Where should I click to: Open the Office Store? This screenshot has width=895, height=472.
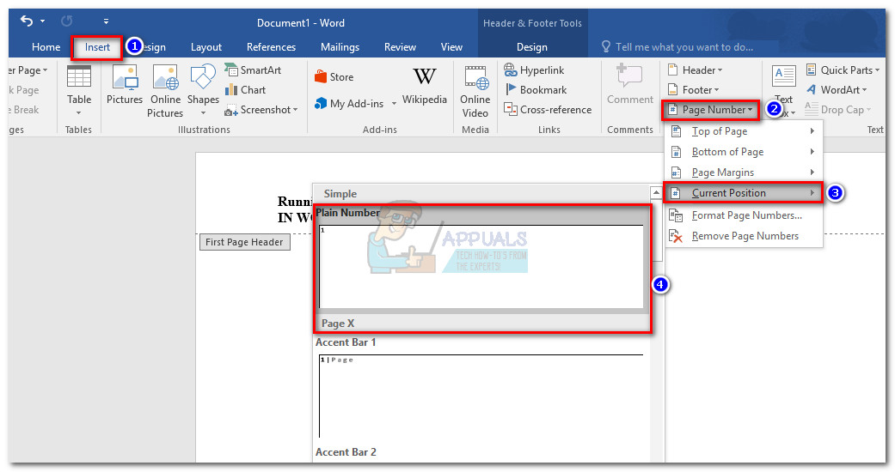point(334,77)
